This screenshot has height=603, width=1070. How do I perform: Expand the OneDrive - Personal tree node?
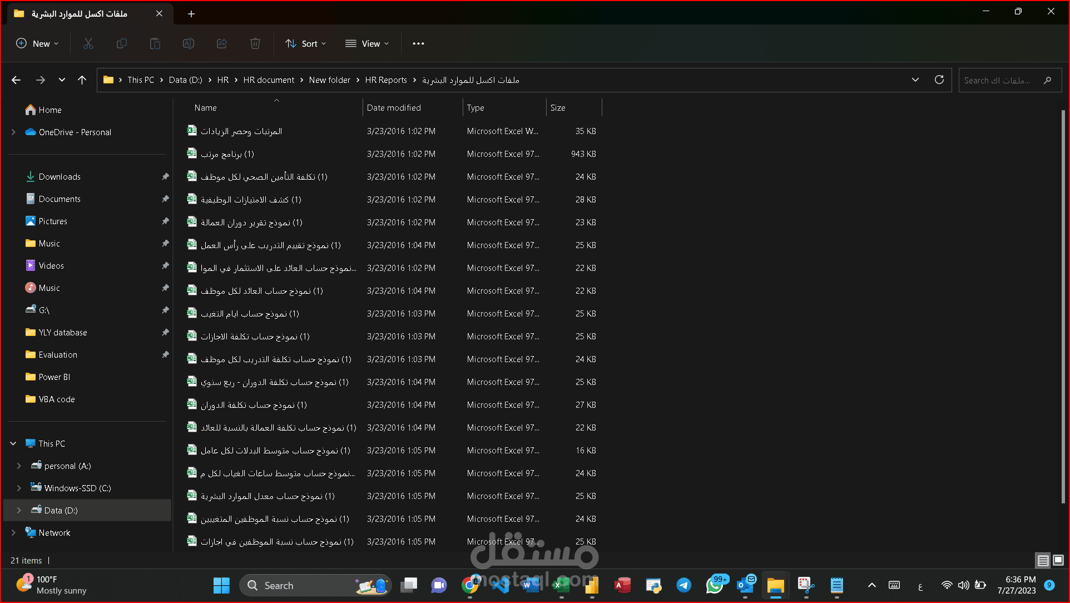(13, 132)
